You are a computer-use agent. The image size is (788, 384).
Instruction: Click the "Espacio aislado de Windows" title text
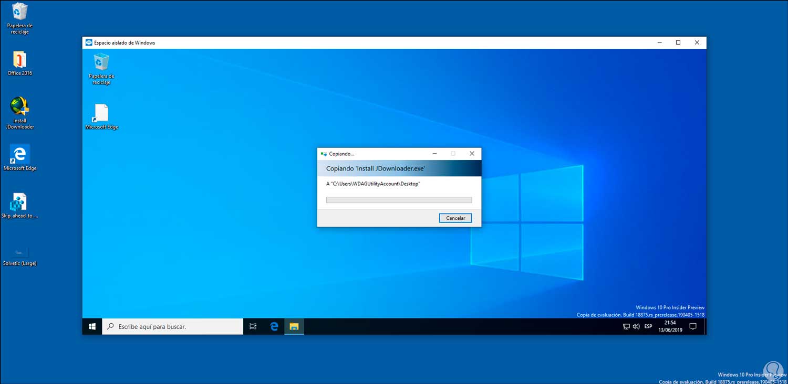[125, 42]
